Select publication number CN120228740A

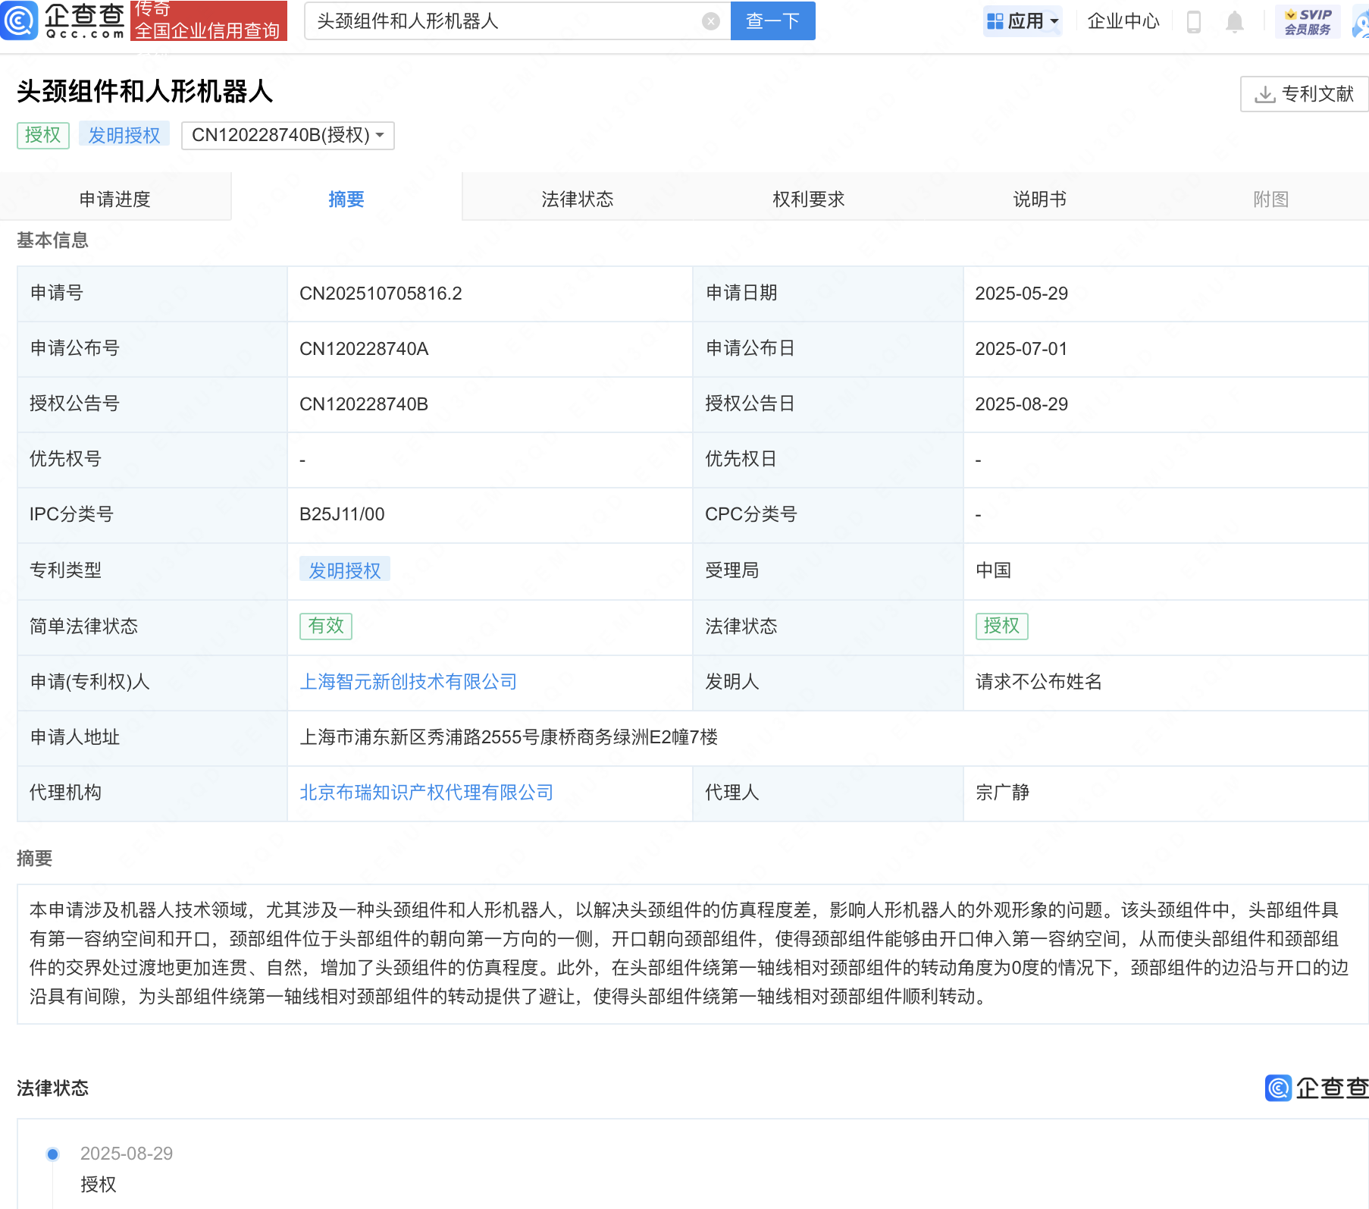click(364, 349)
